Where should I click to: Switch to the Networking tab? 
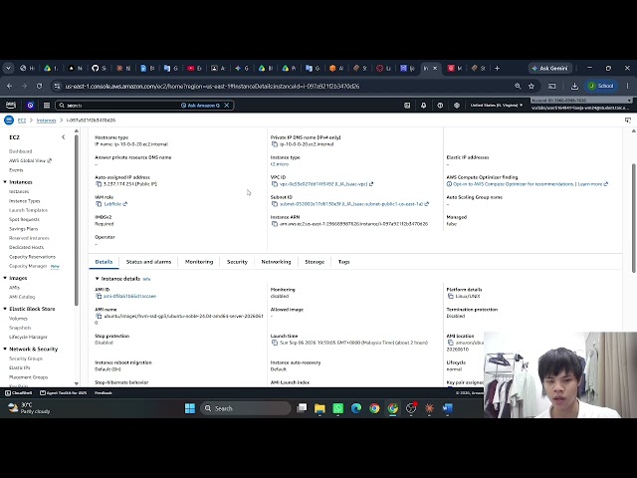pyautogui.click(x=276, y=262)
